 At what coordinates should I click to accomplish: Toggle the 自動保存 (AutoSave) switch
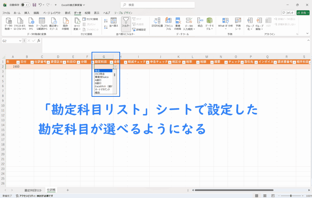[26, 5]
